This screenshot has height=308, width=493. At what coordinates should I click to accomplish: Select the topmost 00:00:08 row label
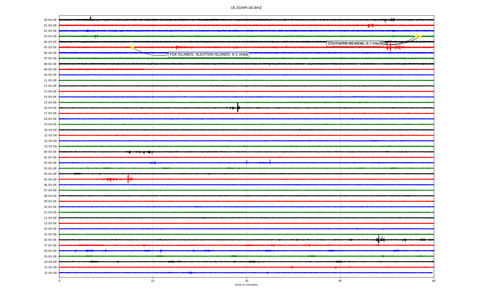point(50,20)
